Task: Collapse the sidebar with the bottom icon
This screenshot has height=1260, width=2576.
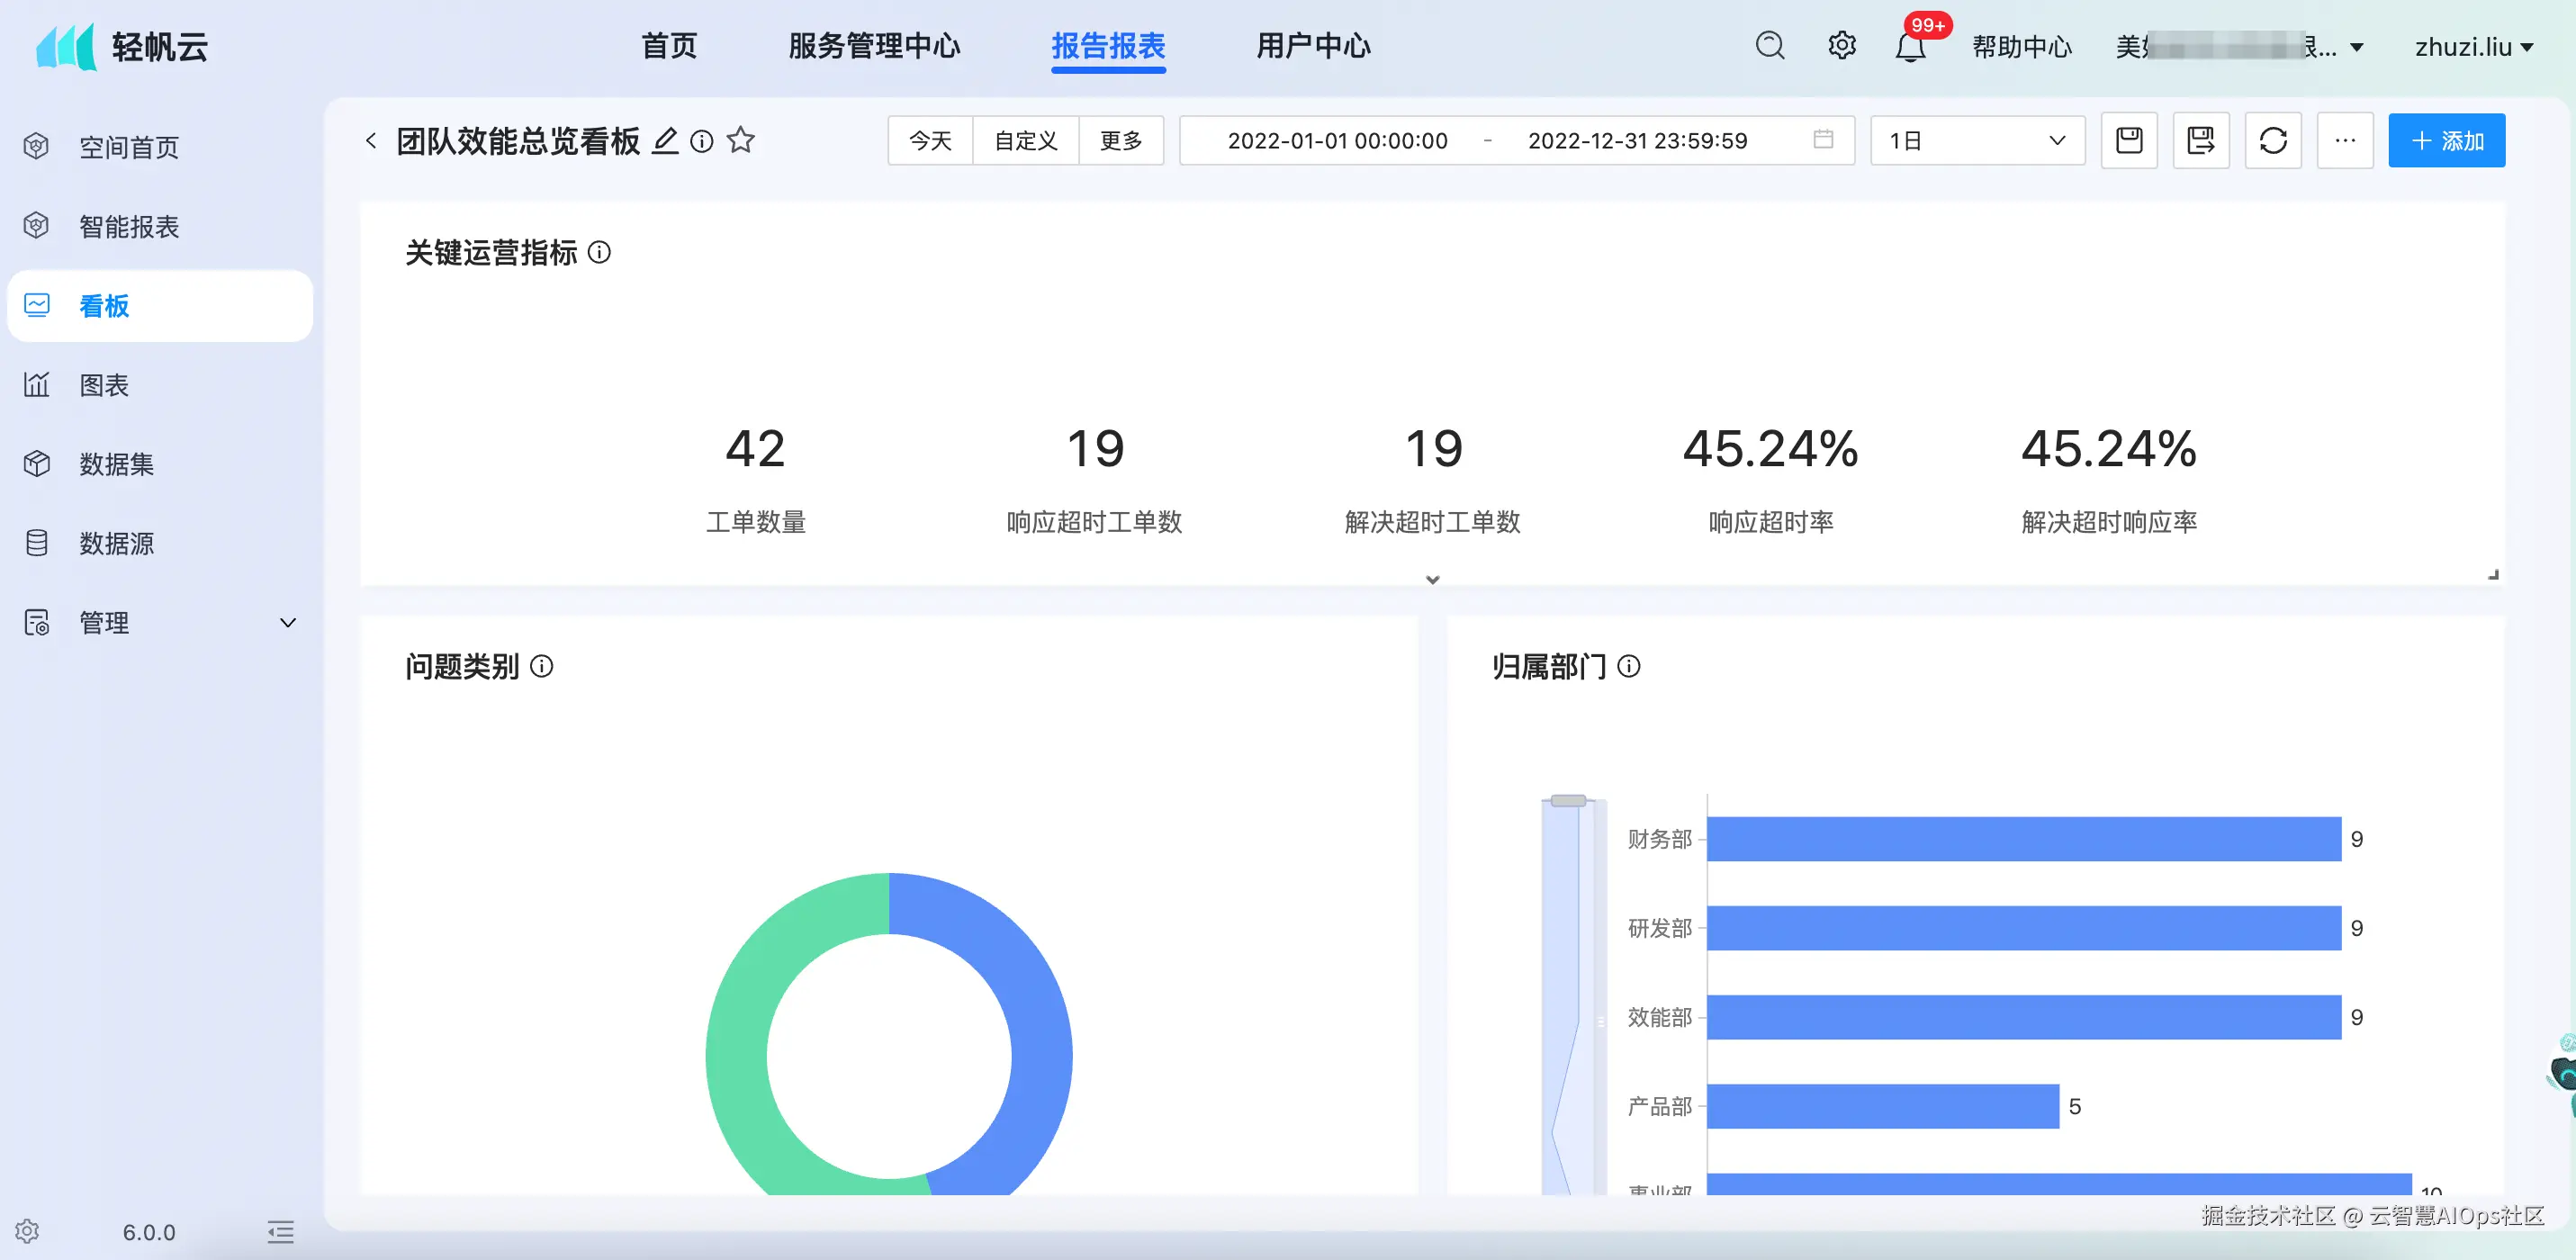Action: [281, 1231]
